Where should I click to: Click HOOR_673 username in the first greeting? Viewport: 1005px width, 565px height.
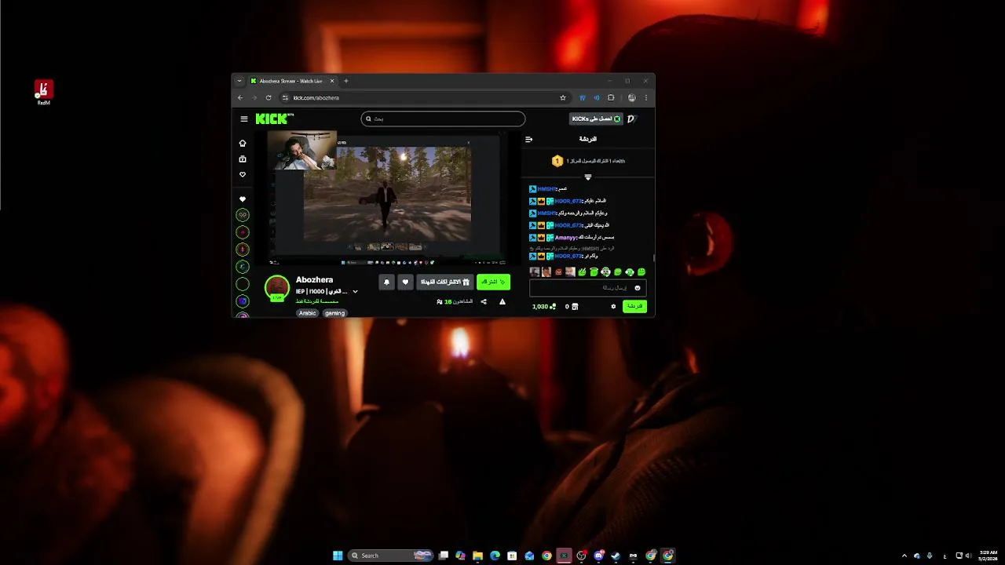tap(568, 201)
